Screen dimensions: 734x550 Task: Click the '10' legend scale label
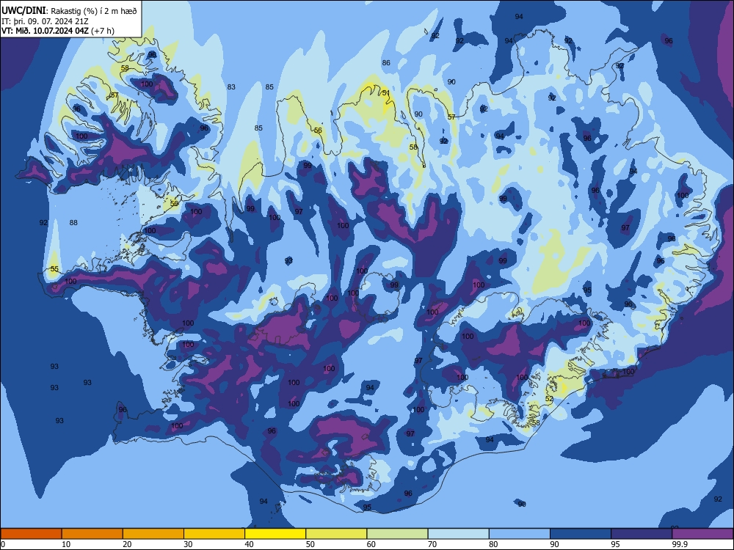coord(66,544)
